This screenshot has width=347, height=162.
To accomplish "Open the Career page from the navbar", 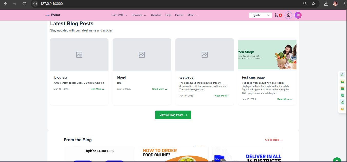I will coord(179,15).
